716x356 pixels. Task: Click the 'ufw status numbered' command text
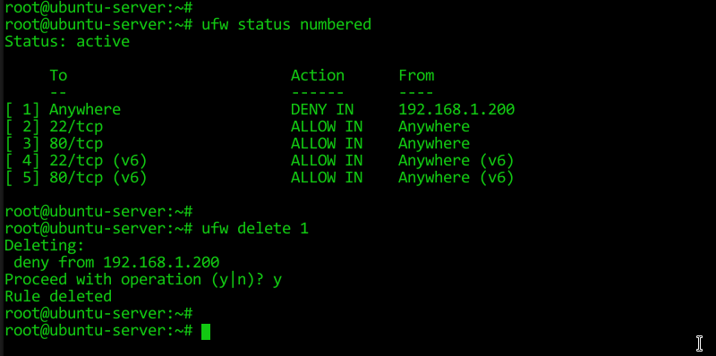[x=286, y=24]
